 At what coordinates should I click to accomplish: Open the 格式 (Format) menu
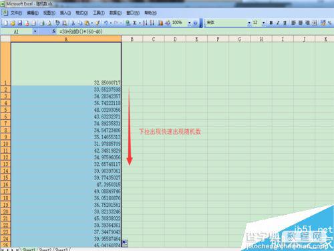click(x=81, y=13)
